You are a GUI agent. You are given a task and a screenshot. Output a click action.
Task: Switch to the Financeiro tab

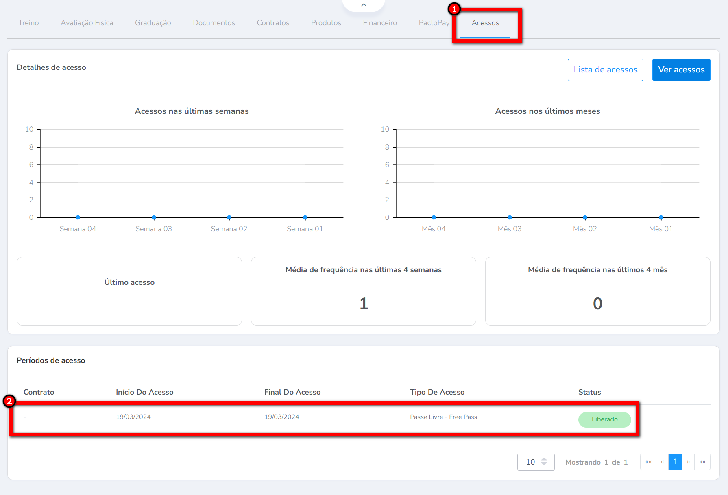click(x=380, y=23)
